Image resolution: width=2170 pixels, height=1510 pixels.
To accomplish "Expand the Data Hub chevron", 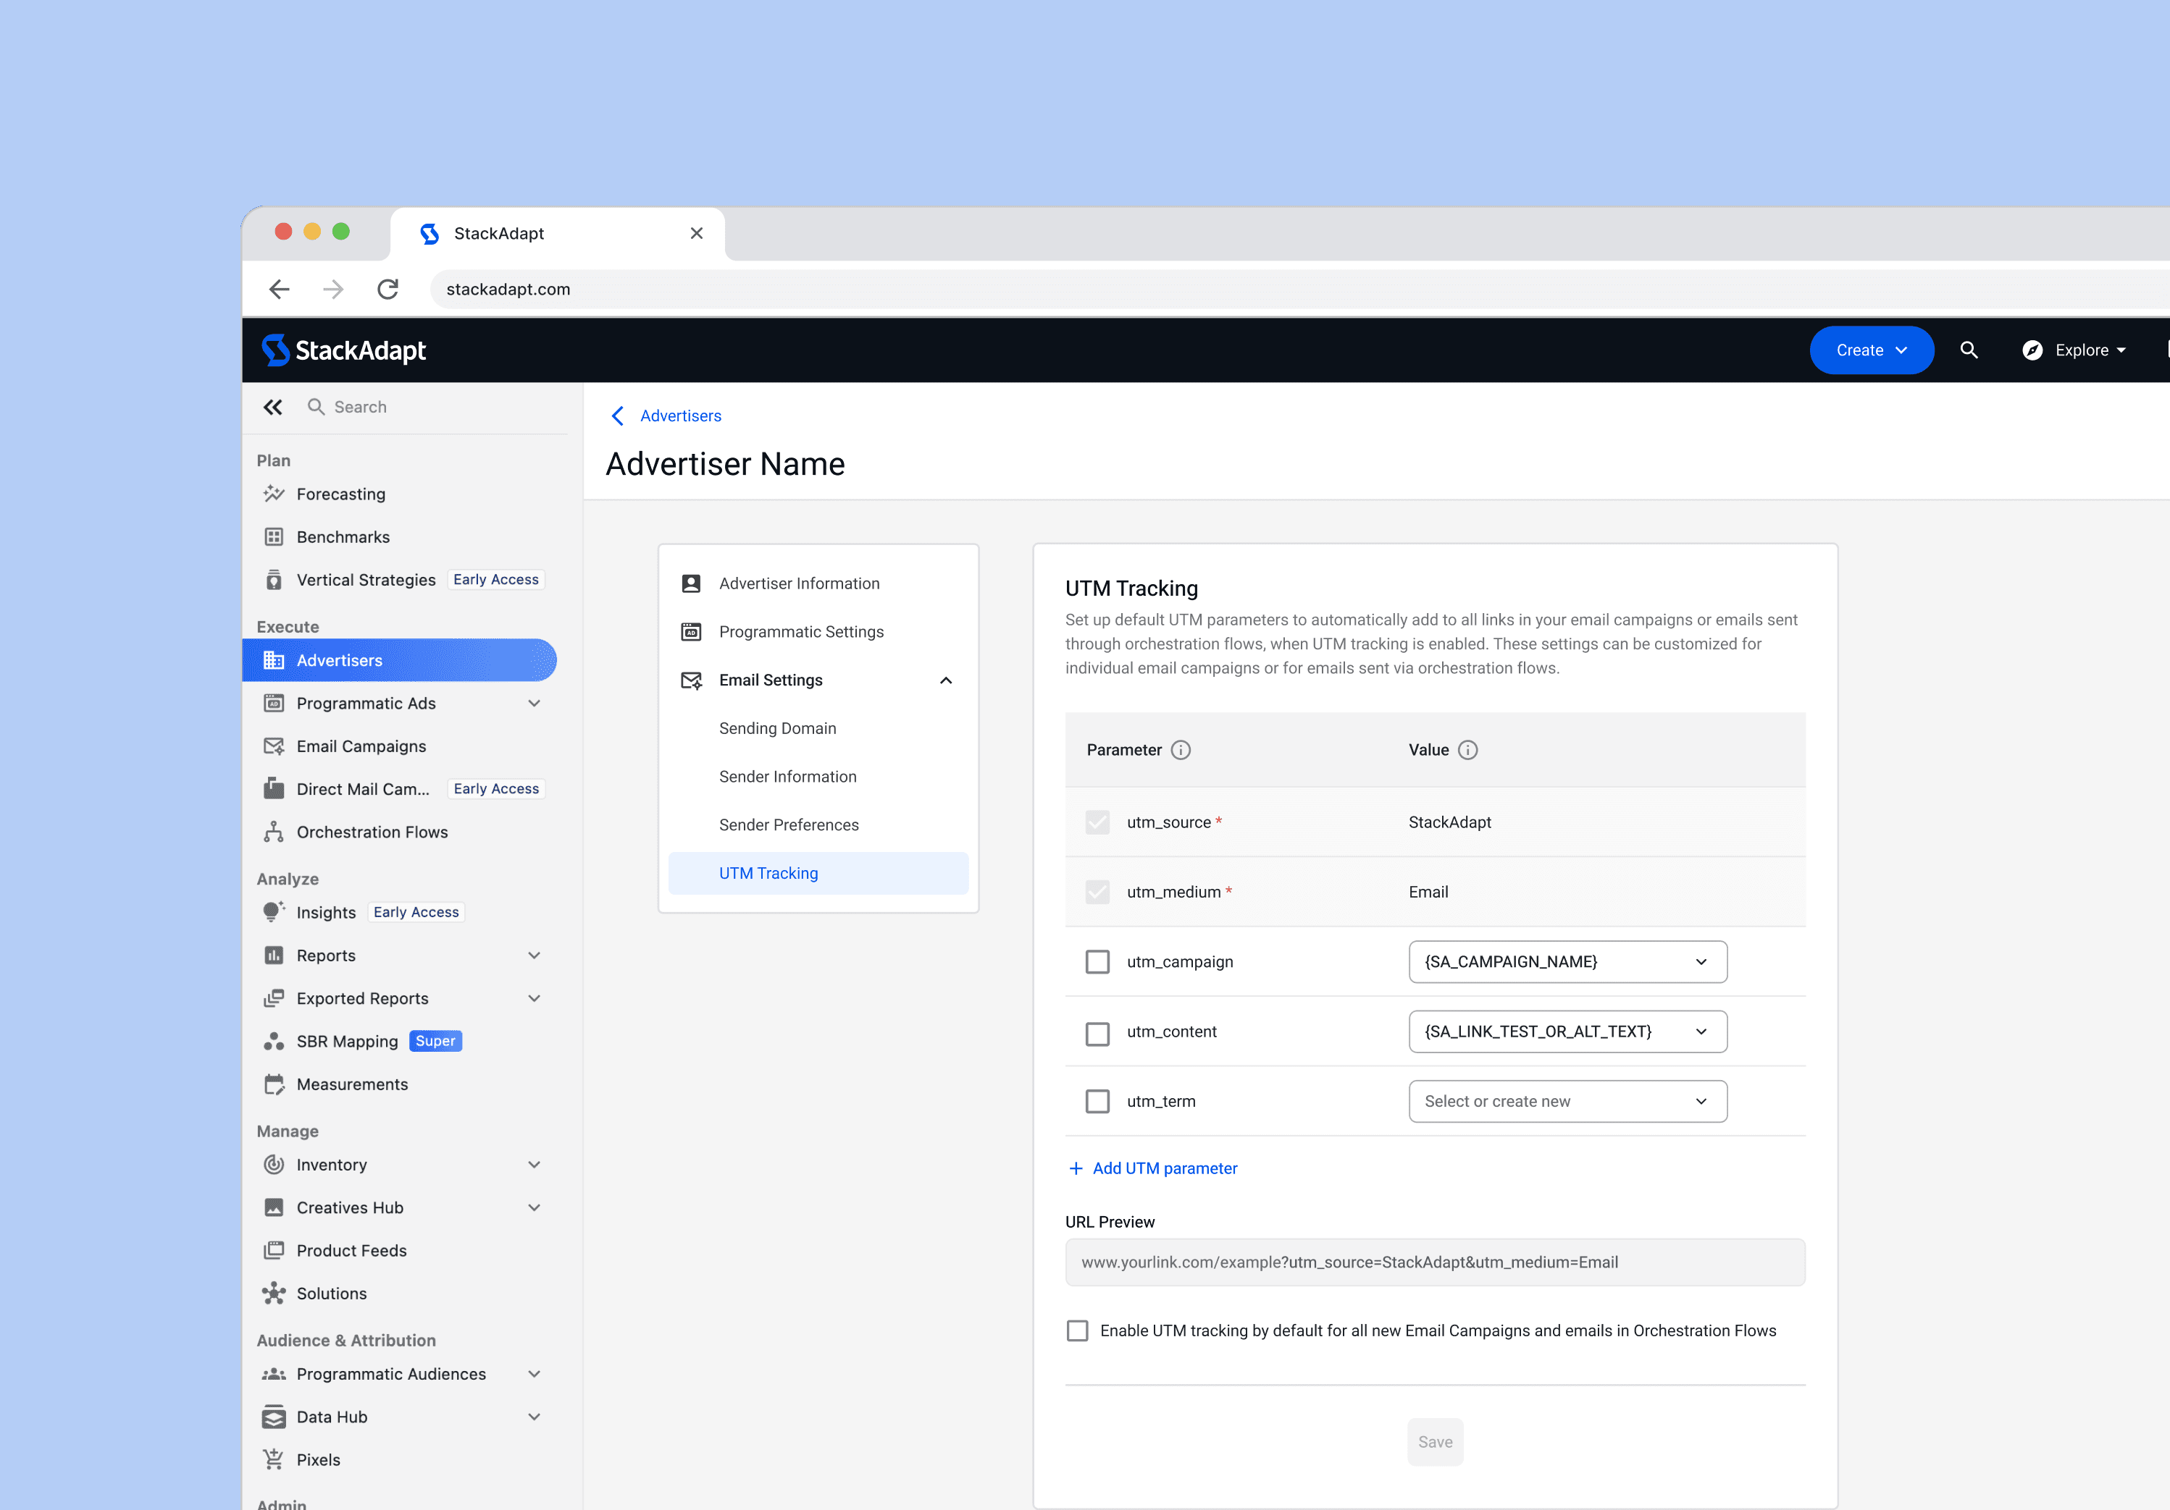I will (x=534, y=1417).
